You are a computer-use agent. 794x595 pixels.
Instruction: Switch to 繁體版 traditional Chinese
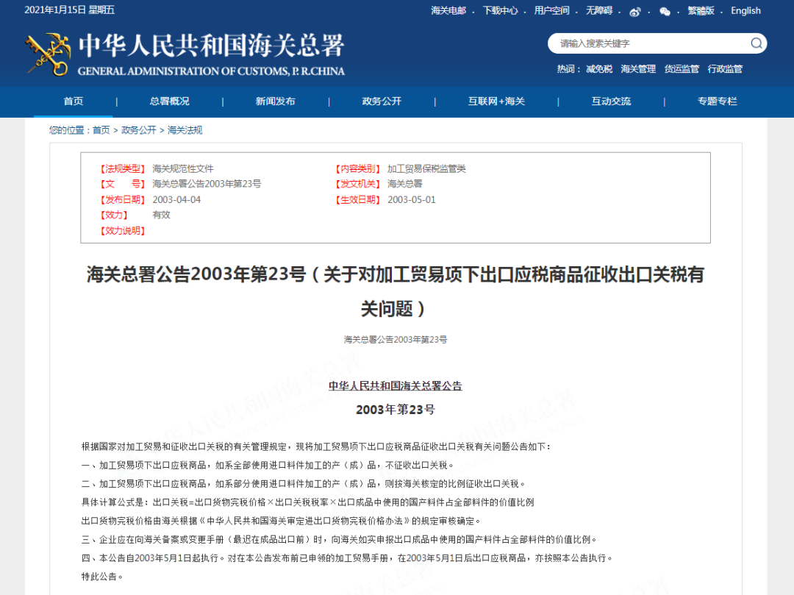point(701,11)
